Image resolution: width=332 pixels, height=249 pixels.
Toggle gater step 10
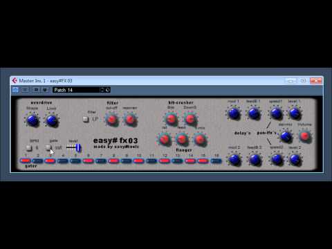point(139,160)
